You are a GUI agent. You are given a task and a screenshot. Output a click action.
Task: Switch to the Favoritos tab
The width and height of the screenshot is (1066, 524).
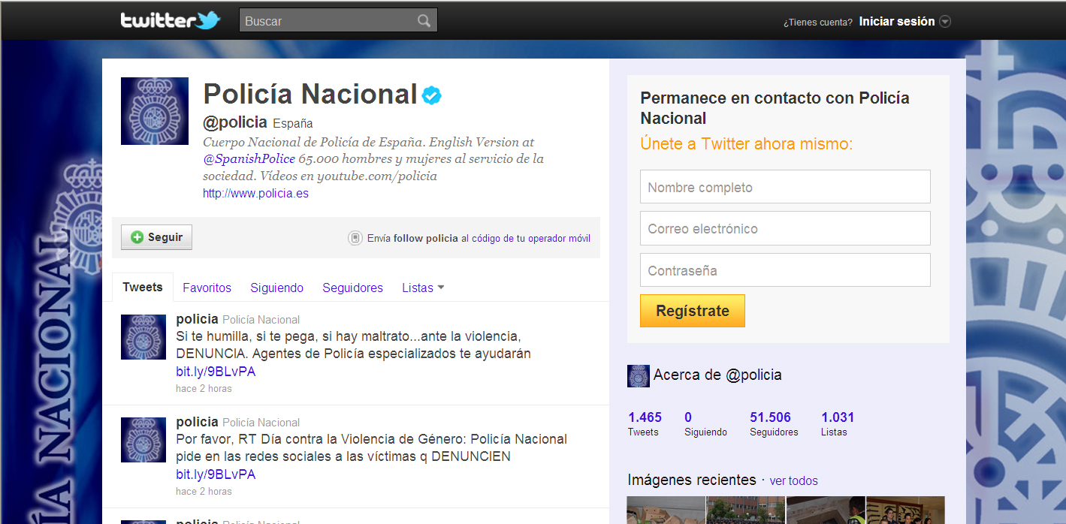click(x=207, y=288)
